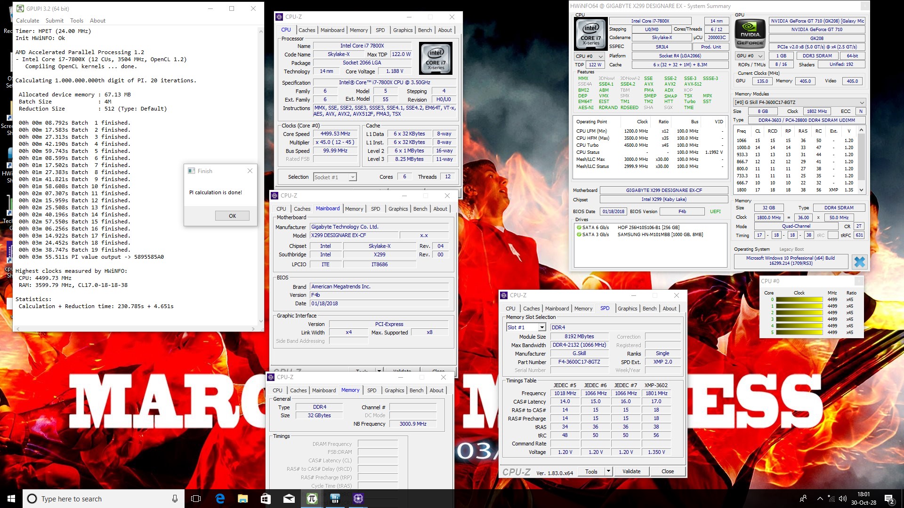Switch to GPUPI via its taskbar icon
Viewport: 904px width, 508px height.
312,499
